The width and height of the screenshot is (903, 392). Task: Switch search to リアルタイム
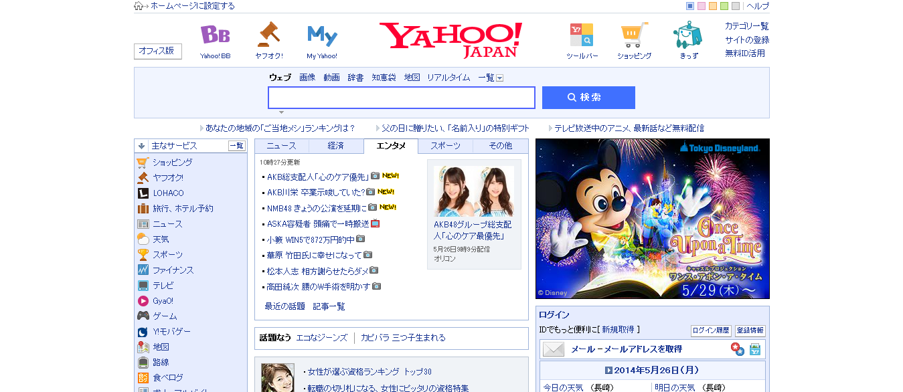coord(448,78)
